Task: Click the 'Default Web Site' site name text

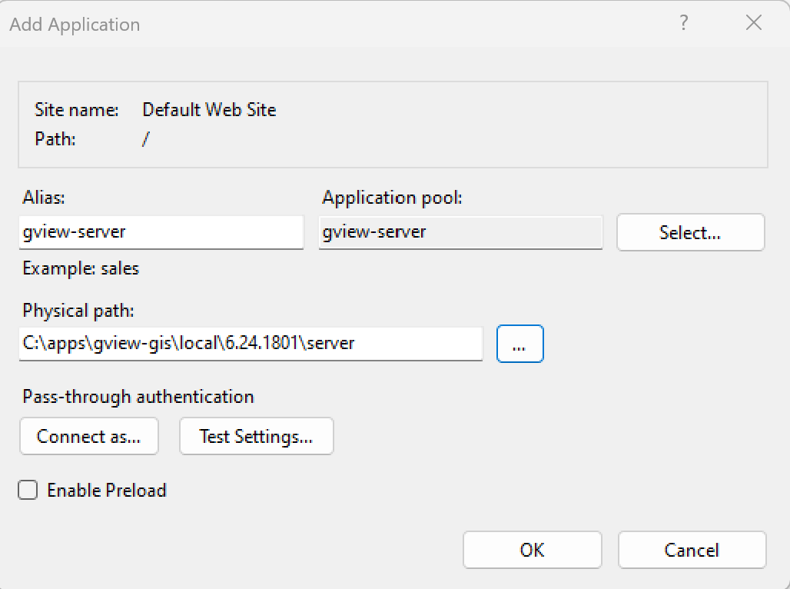Action: click(x=209, y=110)
